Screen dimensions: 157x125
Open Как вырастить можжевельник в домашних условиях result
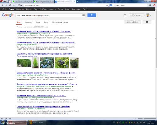coord(47,84)
